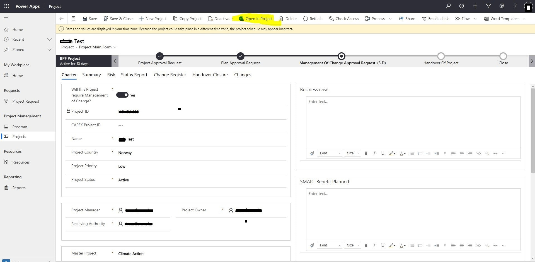Open the Project Main Form selector dropdown

click(115, 47)
